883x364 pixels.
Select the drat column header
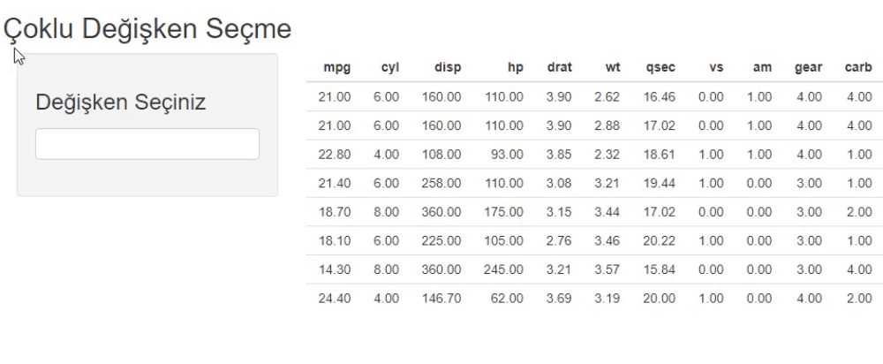pos(559,68)
